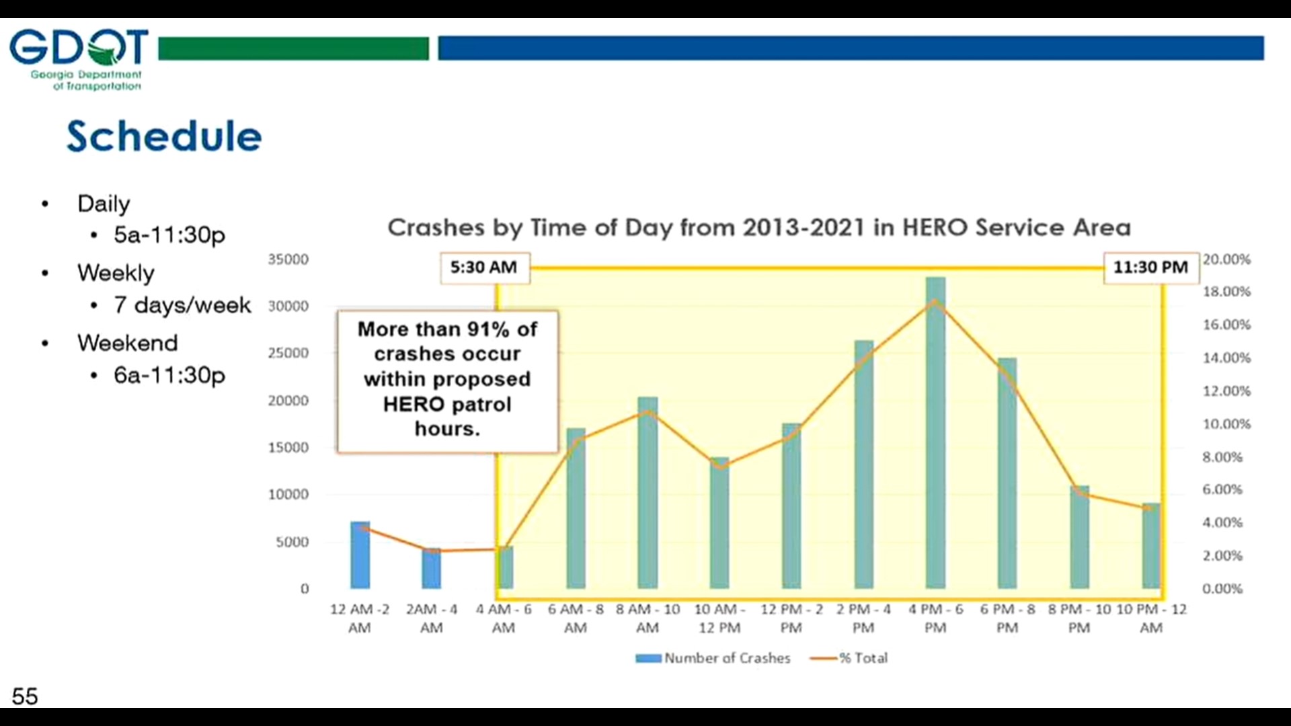
Task: Select the 'Daily' bullet item
Action: [104, 204]
